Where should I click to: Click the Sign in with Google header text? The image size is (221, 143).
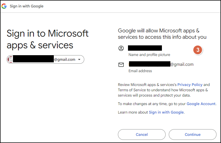tap(27, 6)
